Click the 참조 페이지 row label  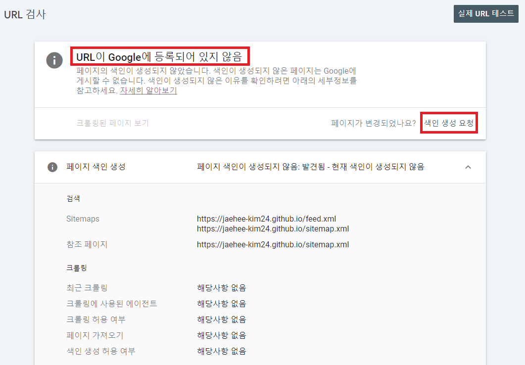tap(87, 244)
